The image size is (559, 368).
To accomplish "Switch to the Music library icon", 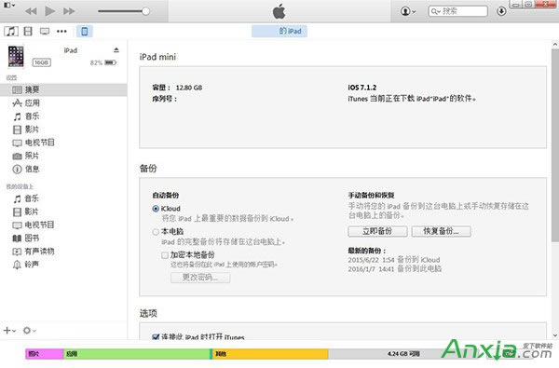I will coord(11,32).
